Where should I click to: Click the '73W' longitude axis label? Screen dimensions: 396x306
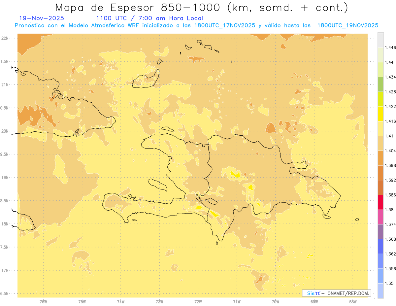point(159,302)
